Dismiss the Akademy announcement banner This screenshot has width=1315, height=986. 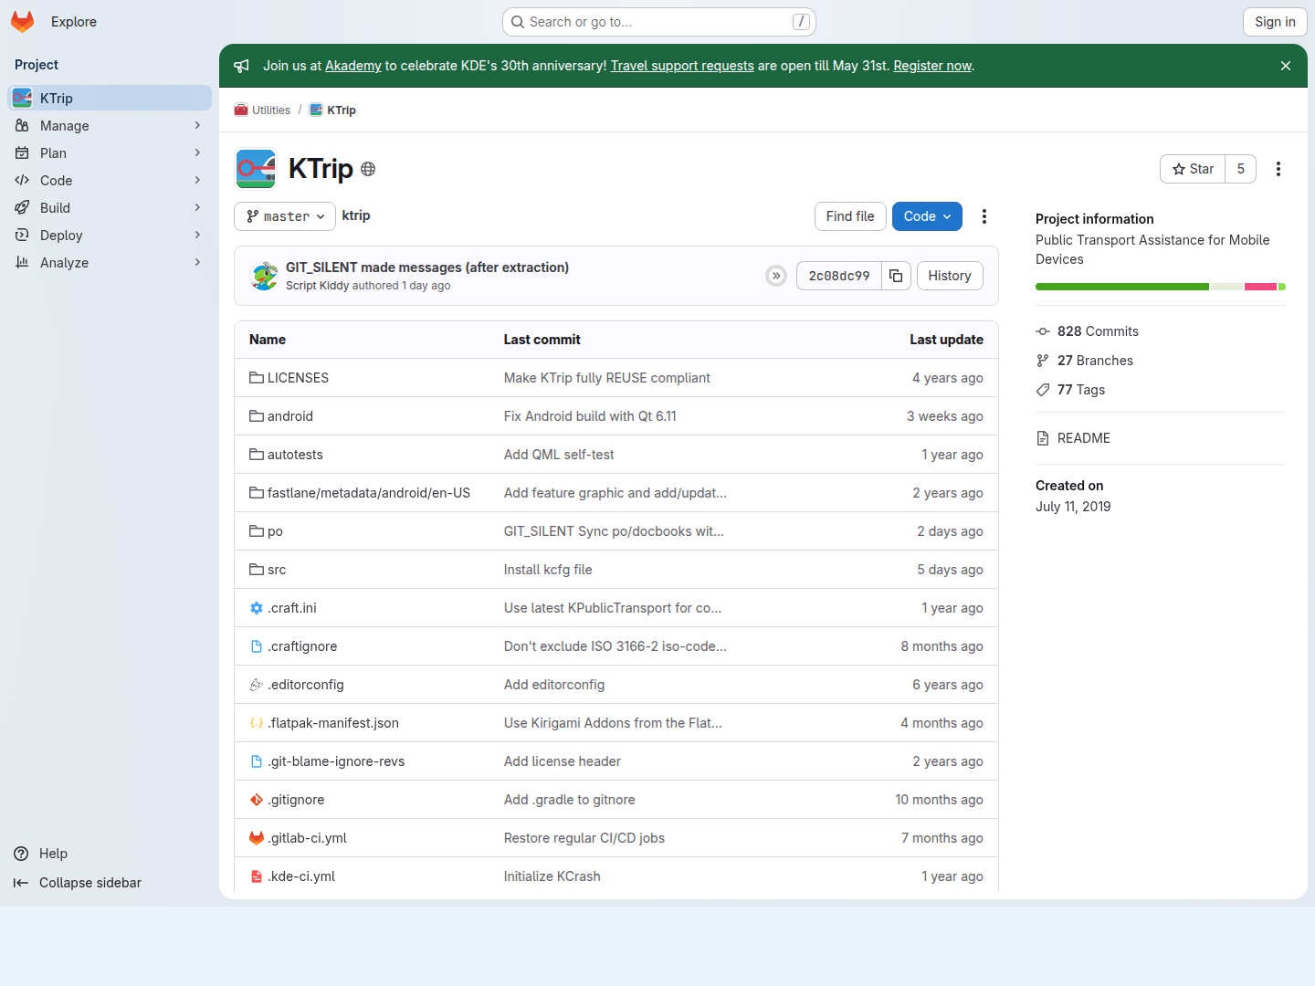(x=1286, y=66)
